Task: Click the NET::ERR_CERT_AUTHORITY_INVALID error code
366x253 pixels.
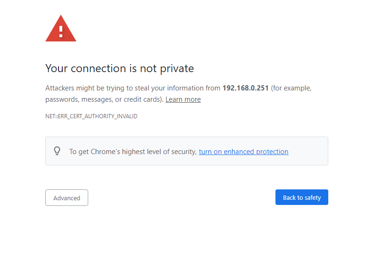Action: [x=91, y=116]
